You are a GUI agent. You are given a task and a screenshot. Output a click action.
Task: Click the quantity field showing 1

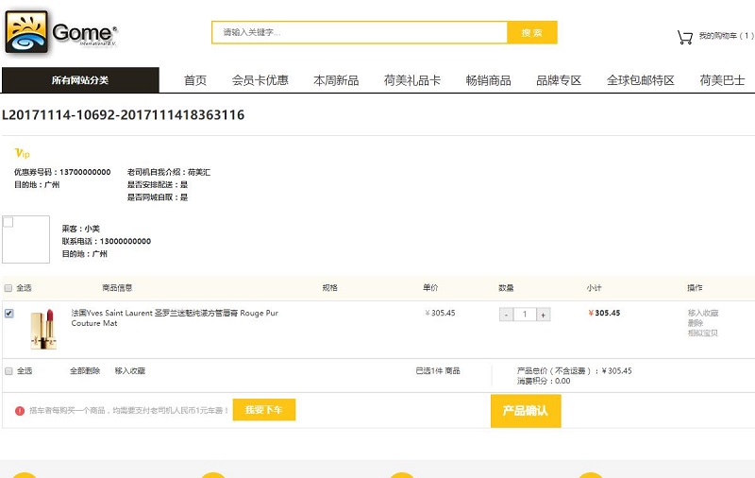pyautogui.click(x=525, y=315)
